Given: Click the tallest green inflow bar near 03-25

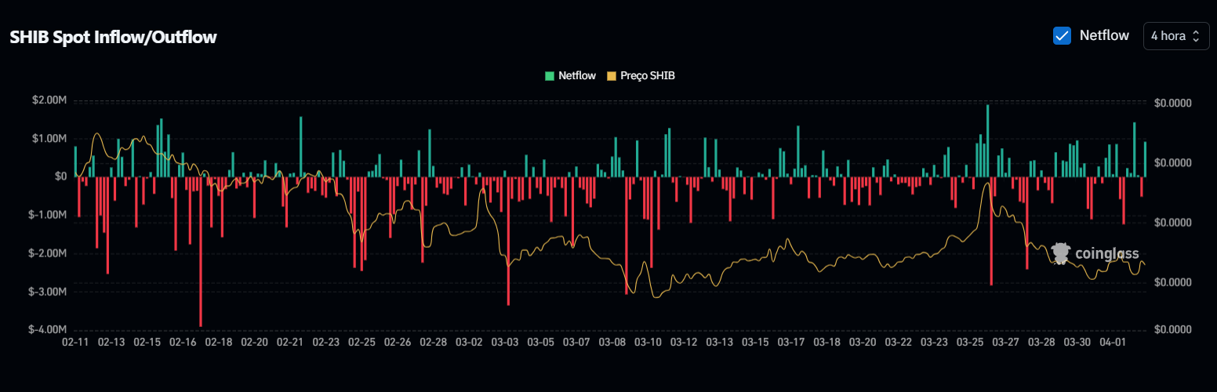Looking at the screenshot, I should click(x=987, y=141).
